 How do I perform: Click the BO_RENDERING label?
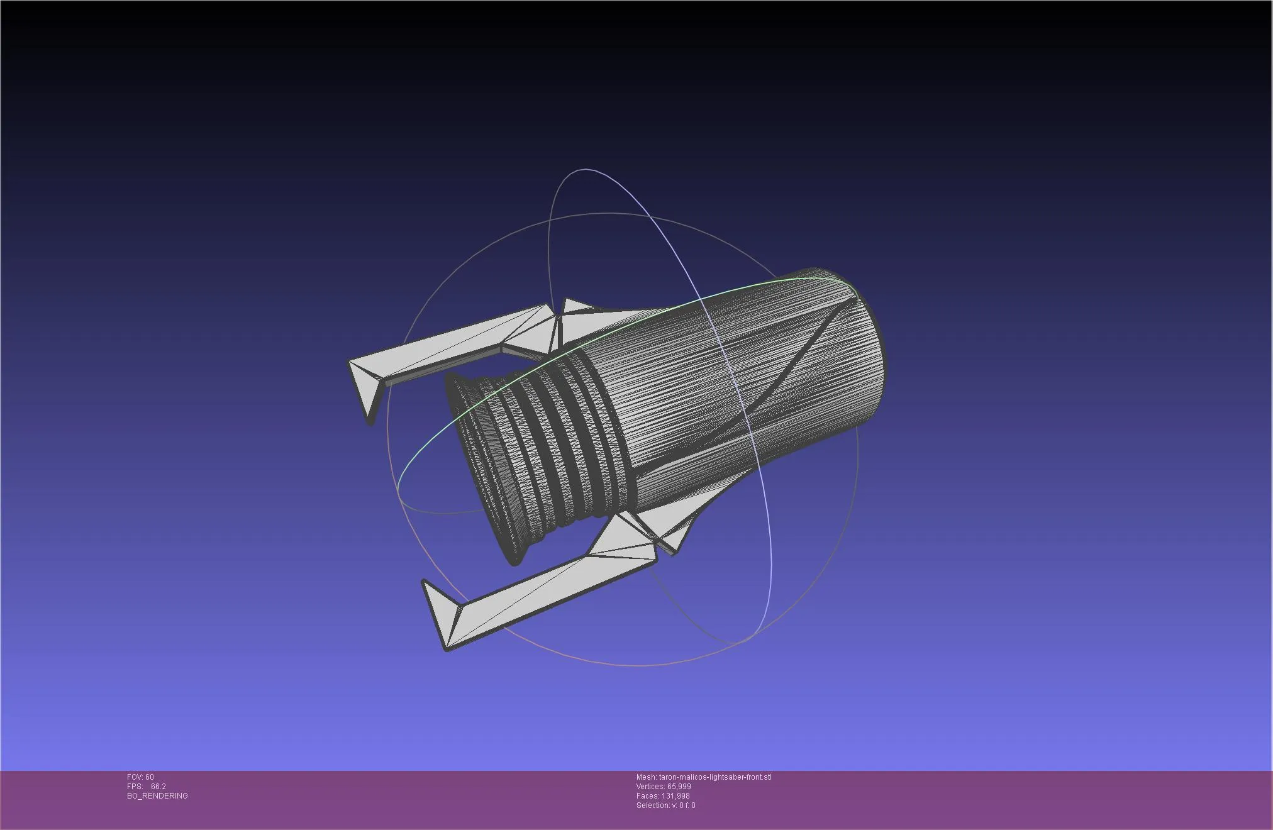(157, 796)
